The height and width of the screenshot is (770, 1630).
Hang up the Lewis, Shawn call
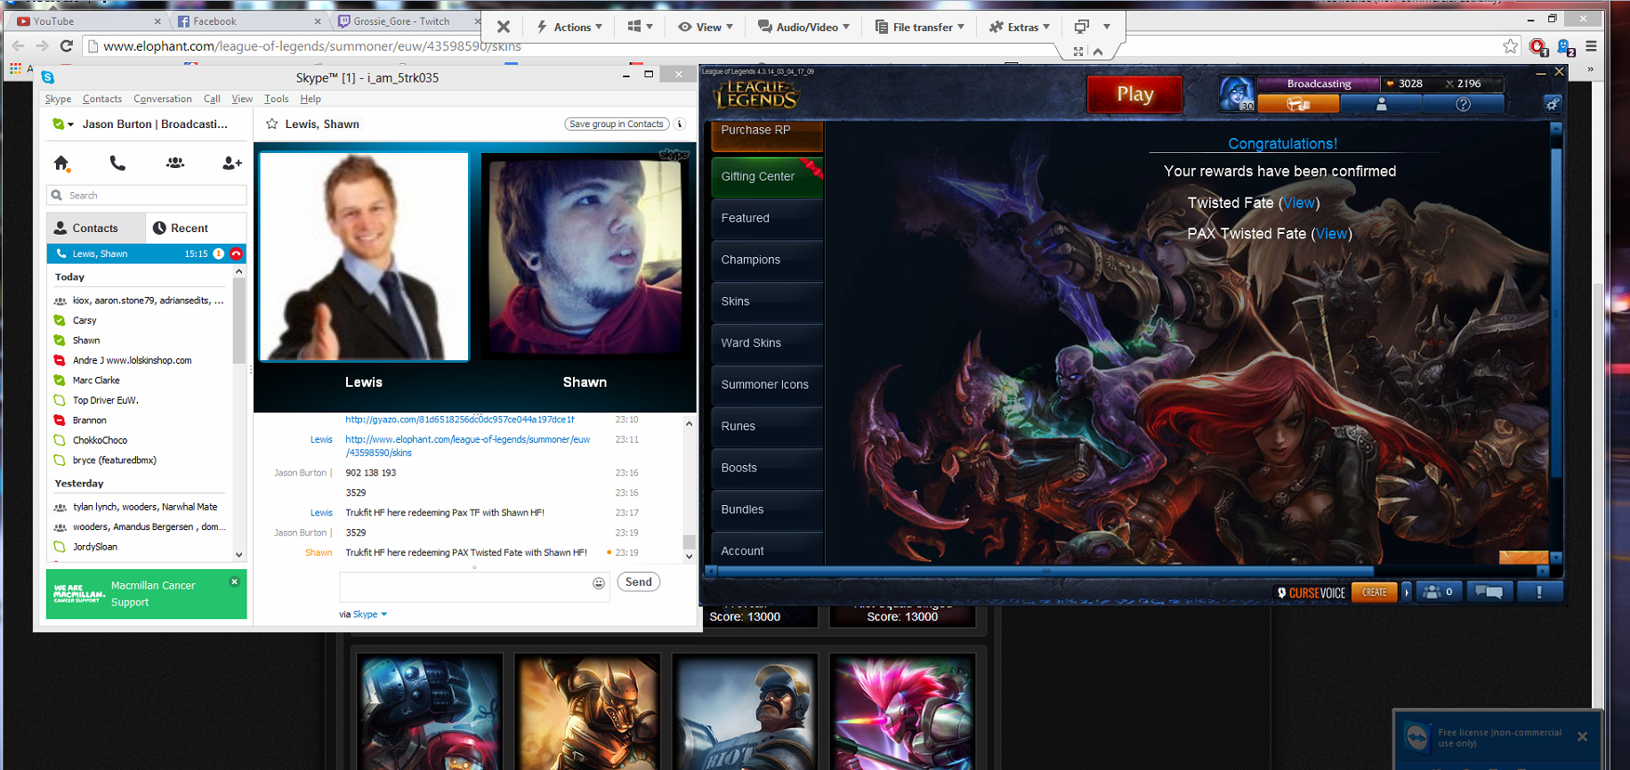click(236, 253)
